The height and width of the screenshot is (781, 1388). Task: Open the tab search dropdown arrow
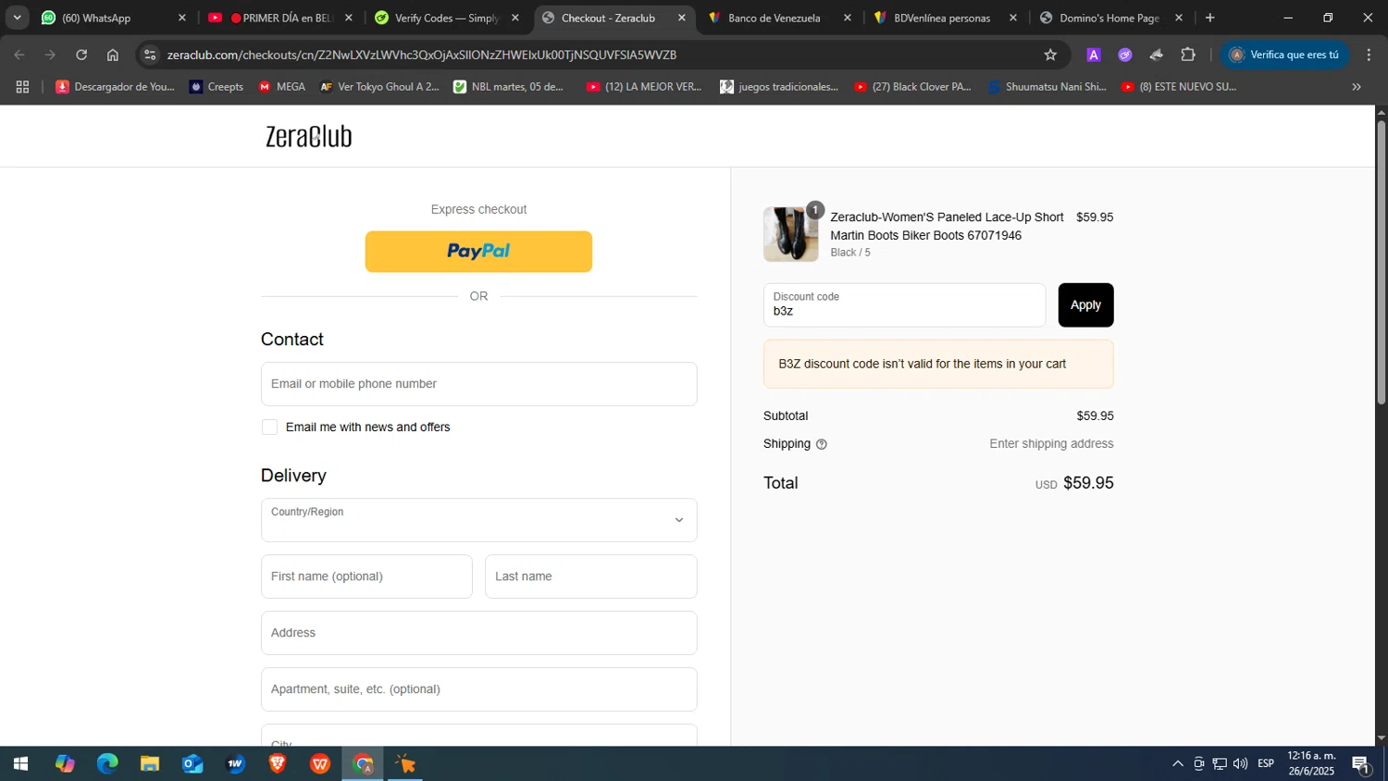point(17,18)
